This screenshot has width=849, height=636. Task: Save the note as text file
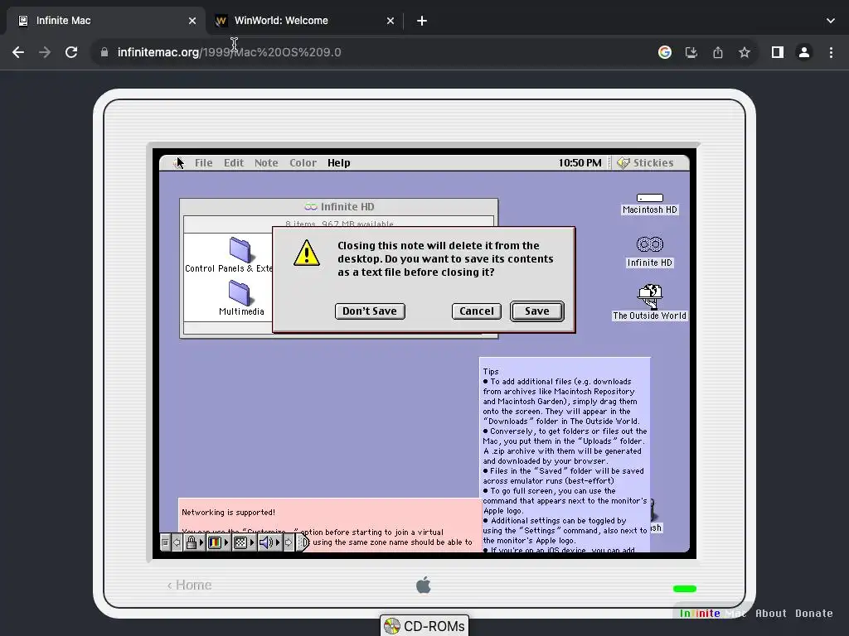pos(537,311)
